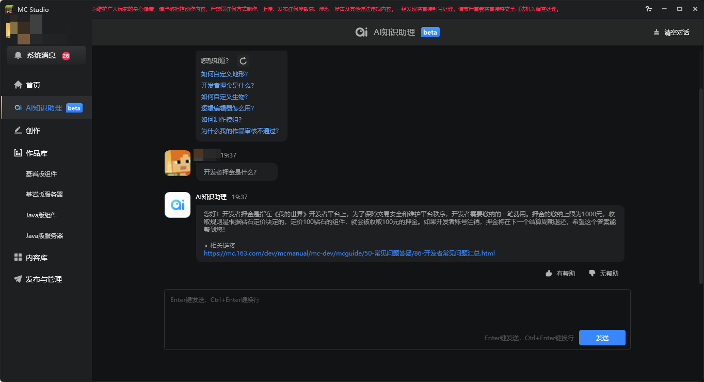Screen dimensions: 704x382
Task: Ask 如何自定义生物? suggested question
Action: click(x=225, y=97)
